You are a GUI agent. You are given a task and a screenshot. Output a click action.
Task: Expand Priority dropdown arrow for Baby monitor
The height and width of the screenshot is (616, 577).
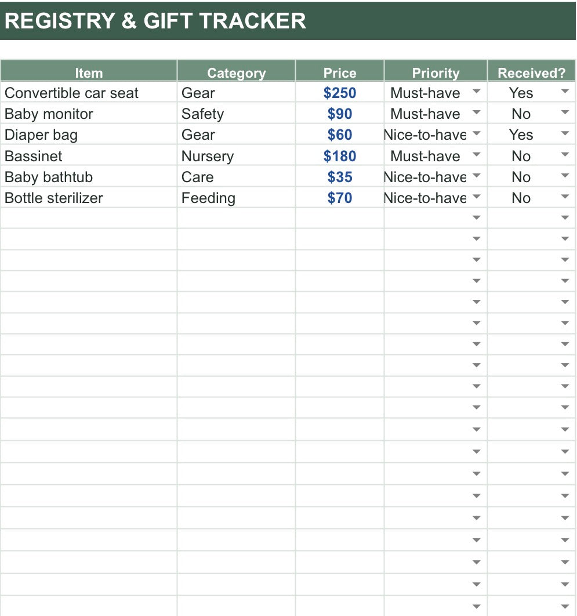click(476, 113)
